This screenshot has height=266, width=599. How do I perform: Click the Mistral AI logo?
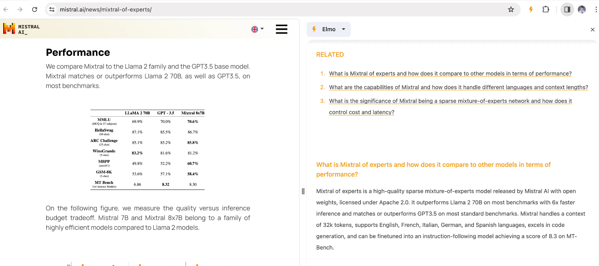21,29
